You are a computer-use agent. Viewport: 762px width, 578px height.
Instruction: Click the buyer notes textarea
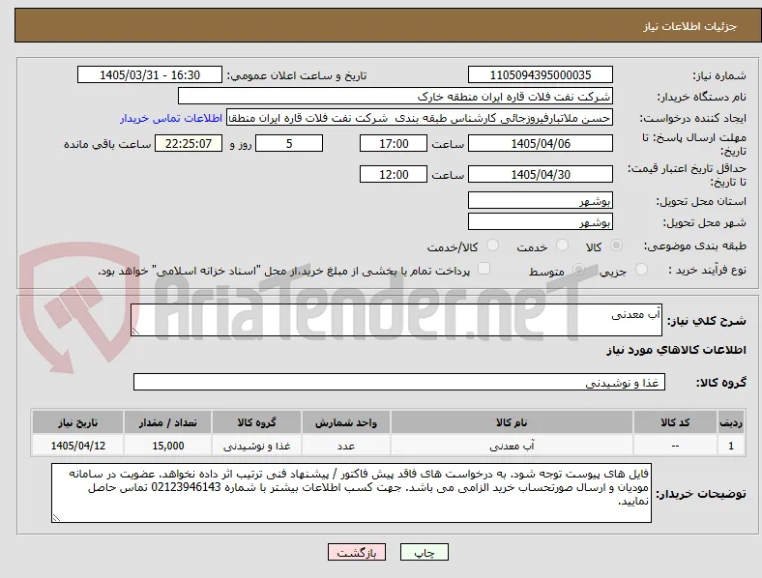(x=351, y=493)
